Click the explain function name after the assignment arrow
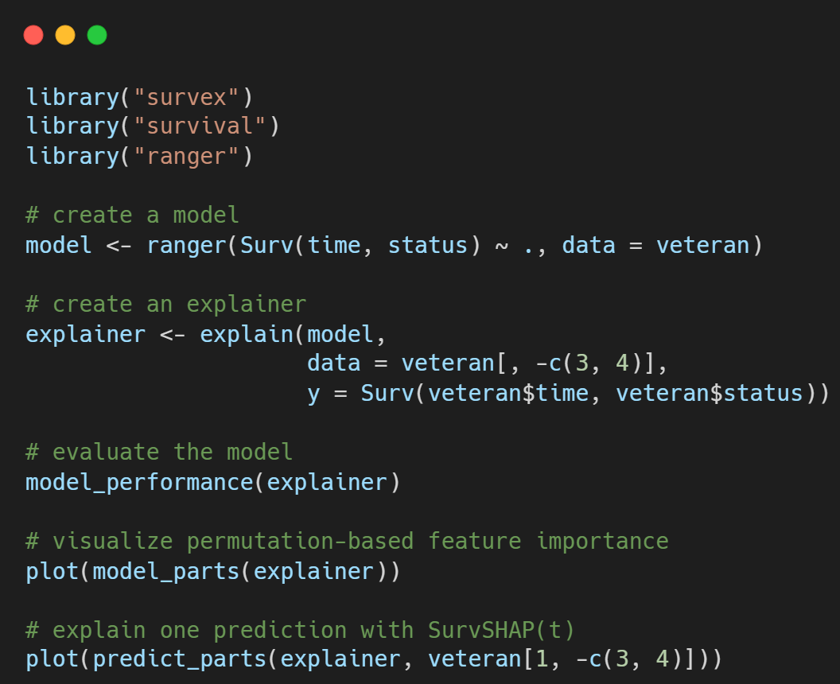Screen dimensions: 840x684 point(247,334)
